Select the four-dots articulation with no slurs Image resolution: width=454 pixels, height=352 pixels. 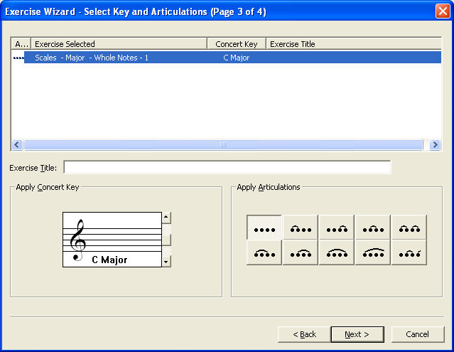click(264, 228)
